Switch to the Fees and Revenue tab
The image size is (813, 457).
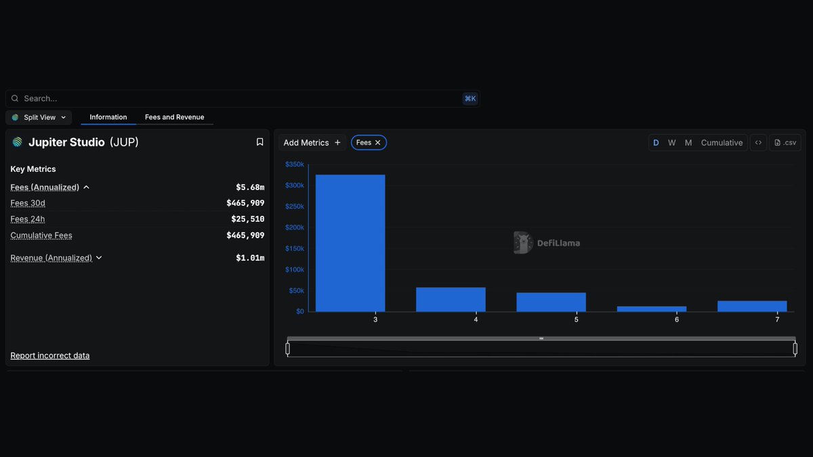pyautogui.click(x=175, y=117)
